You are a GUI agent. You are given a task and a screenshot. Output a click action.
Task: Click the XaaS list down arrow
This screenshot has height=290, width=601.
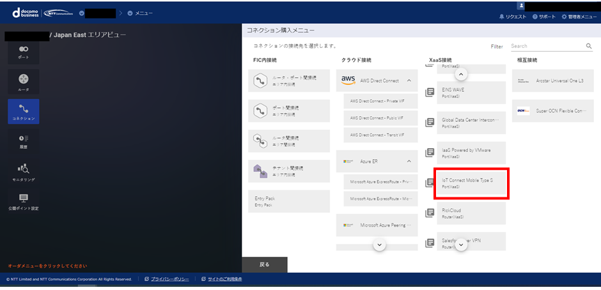[461, 245]
